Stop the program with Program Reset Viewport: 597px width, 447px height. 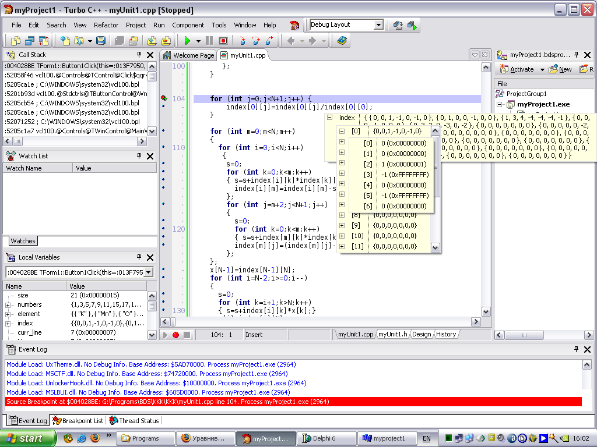coord(223,41)
